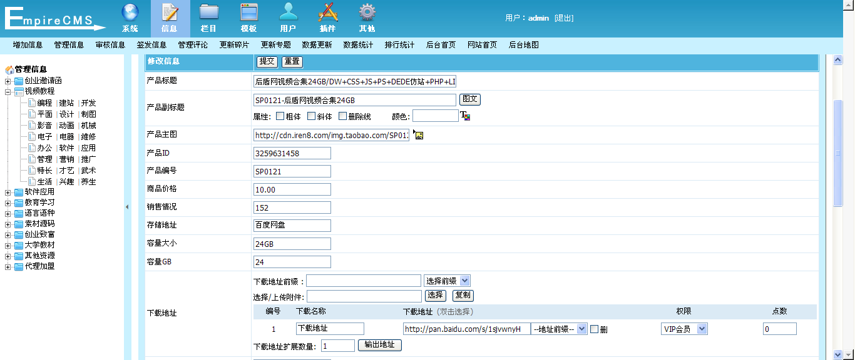This screenshot has height=360, width=855.
Task: Open the VIP会员 permission dropdown
Action: coord(684,329)
